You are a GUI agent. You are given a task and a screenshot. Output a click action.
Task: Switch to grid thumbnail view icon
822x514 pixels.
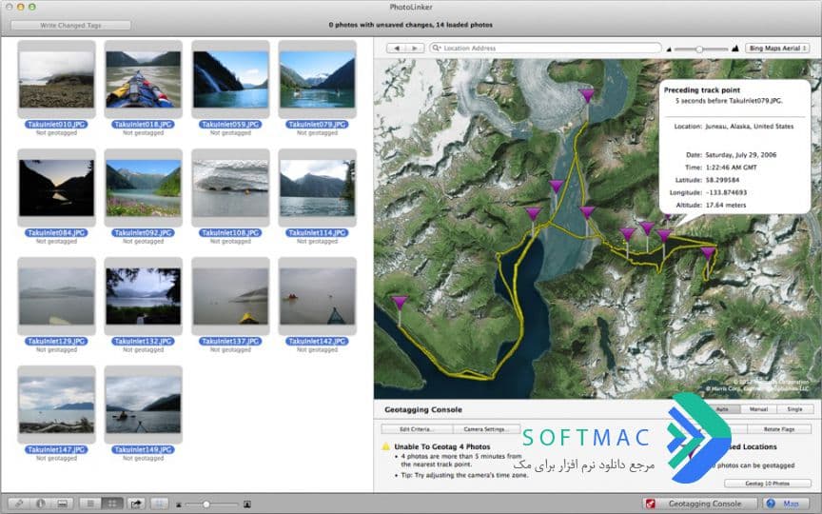(x=112, y=504)
